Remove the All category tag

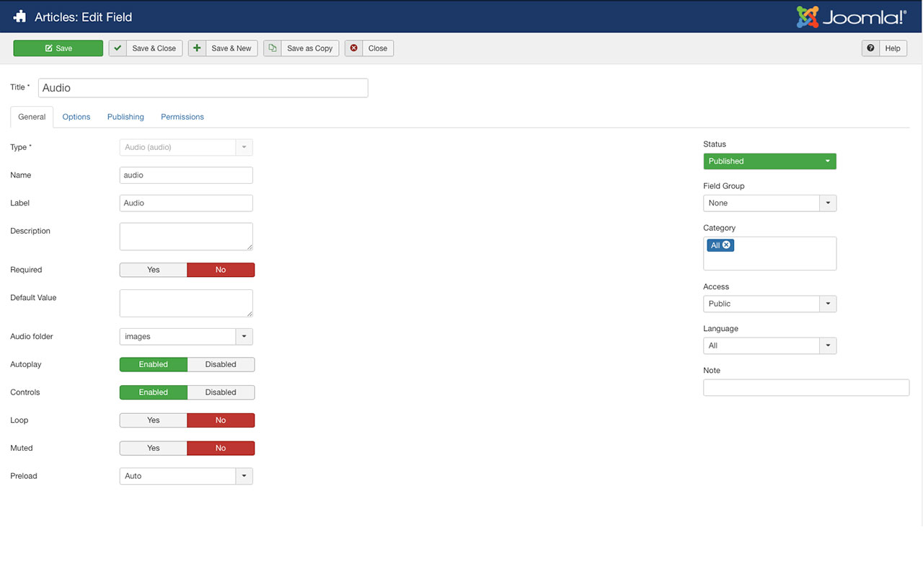point(726,245)
